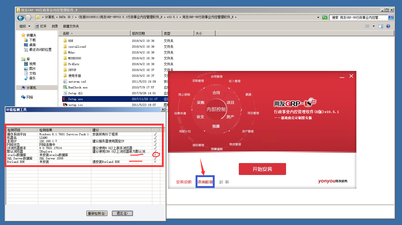This screenshot has width=402, height=225.
Task: Open 音乐 library in sidebar
Action: (x=30, y=78)
